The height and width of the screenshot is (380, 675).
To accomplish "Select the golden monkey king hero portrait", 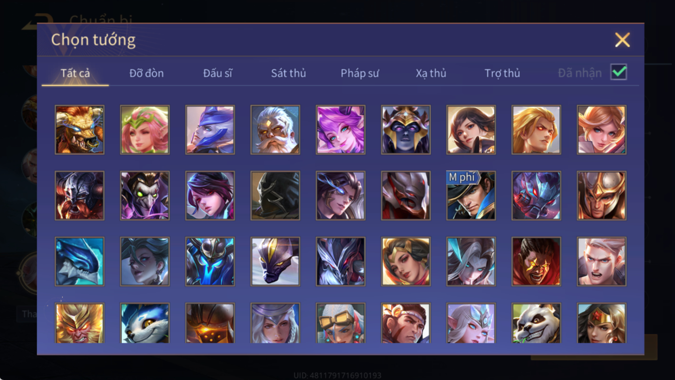I will tap(79, 323).
